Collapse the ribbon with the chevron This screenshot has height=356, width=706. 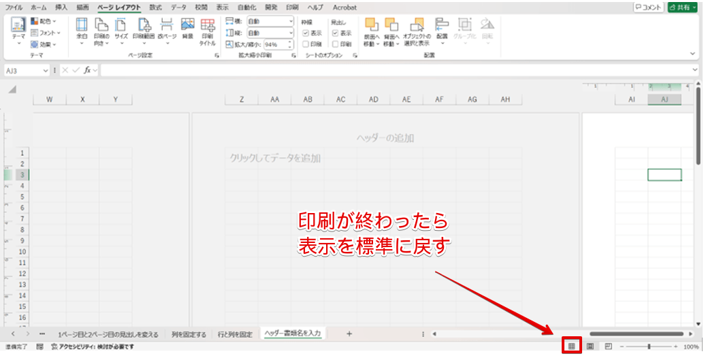(693, 54)
